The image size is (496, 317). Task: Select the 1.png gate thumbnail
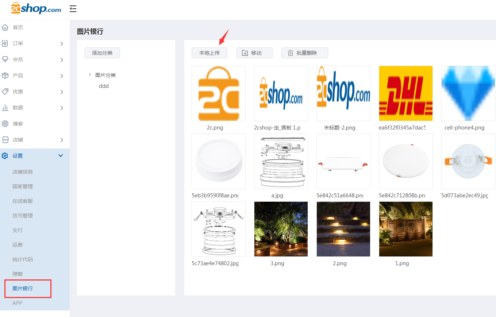pos(406,229)
